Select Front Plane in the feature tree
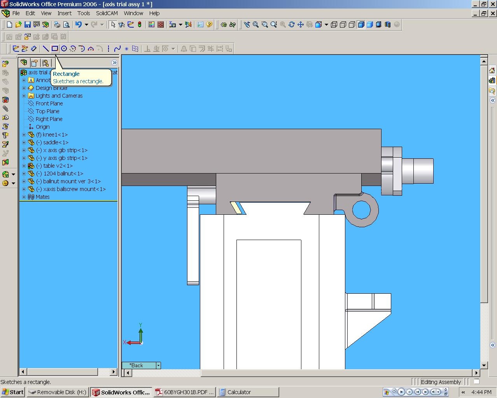Viewport: 497px width, 398px height. pos(49,103)
